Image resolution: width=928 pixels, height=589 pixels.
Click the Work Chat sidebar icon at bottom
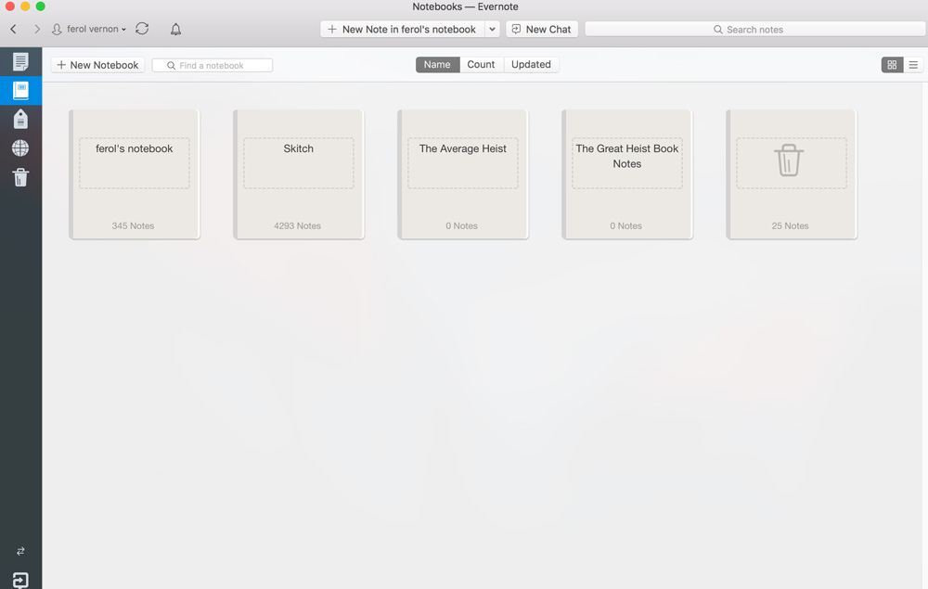pyautogui.click(x=20, y=580)
